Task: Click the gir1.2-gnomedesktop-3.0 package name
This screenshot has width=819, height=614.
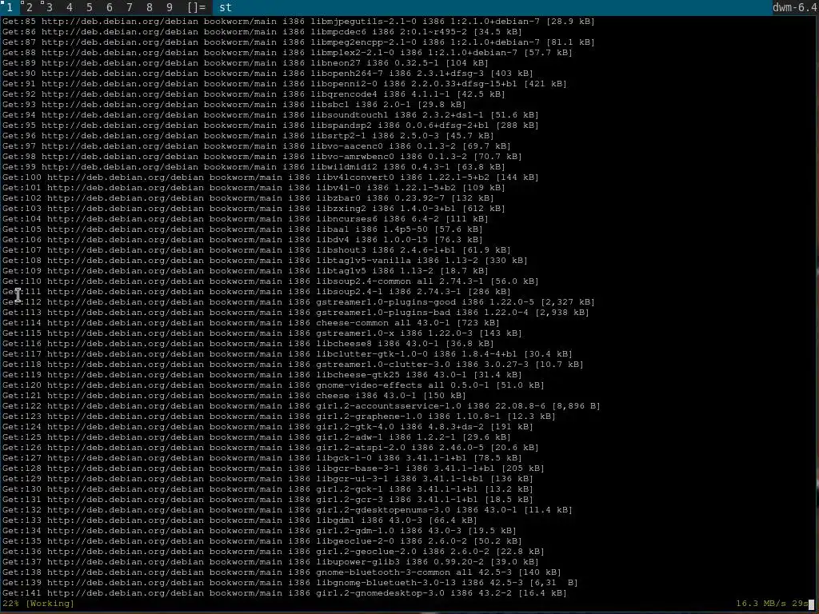Action: (380, 593)
